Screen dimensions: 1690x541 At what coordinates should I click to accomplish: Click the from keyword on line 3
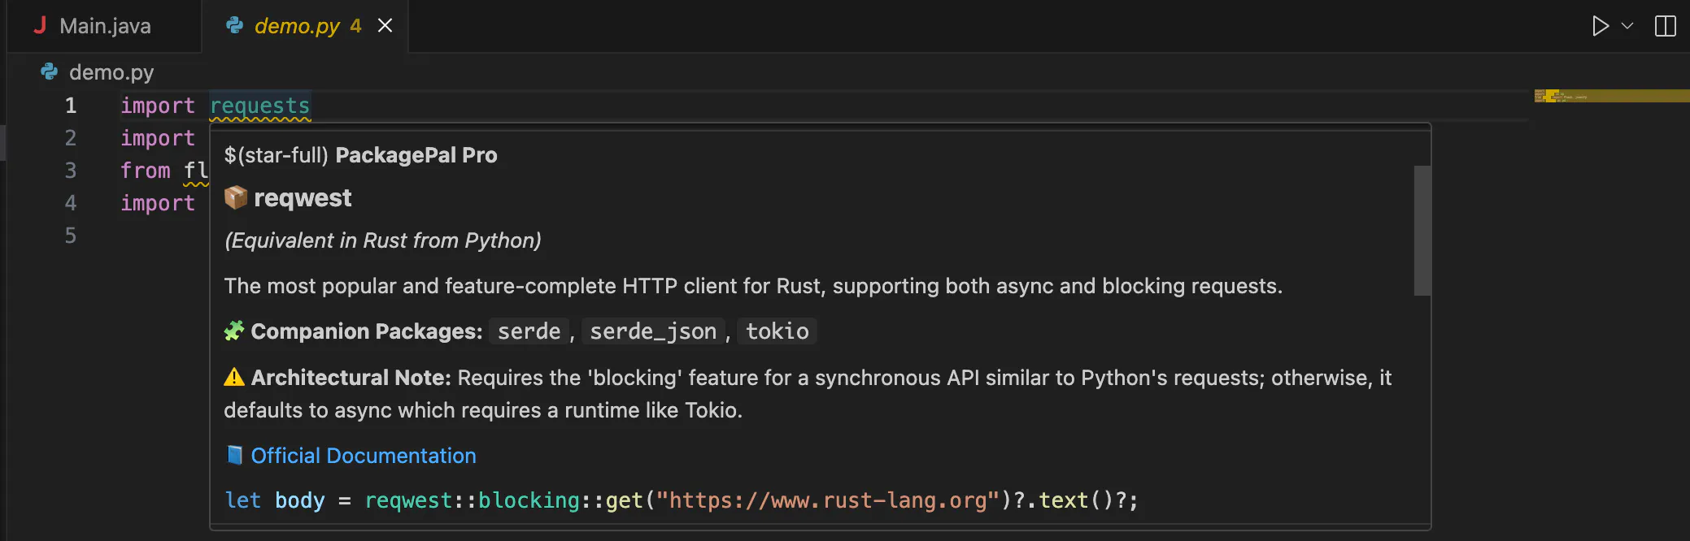point(146,171)
